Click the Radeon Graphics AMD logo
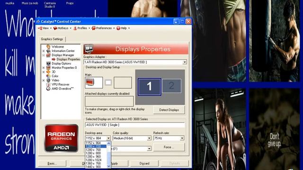303x170 pixels. coord(62,138)
